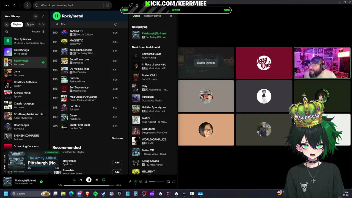
Task: Open Connect to a device icon
Action: tap(141, 182)
